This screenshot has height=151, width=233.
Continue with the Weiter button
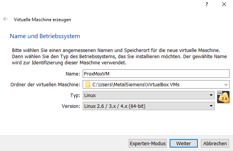[x=184, y=143]
